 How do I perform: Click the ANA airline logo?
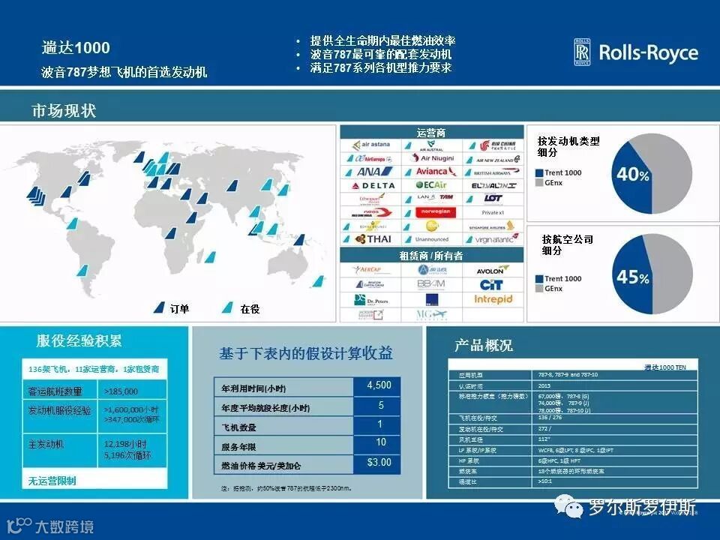[375, 172]
